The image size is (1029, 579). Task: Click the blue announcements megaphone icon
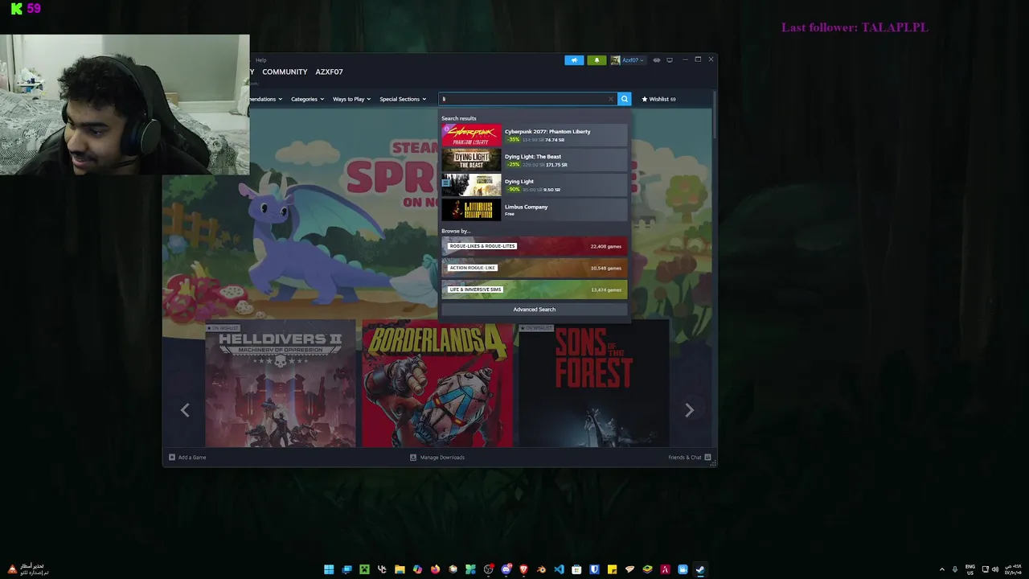[x=574, y=60]
